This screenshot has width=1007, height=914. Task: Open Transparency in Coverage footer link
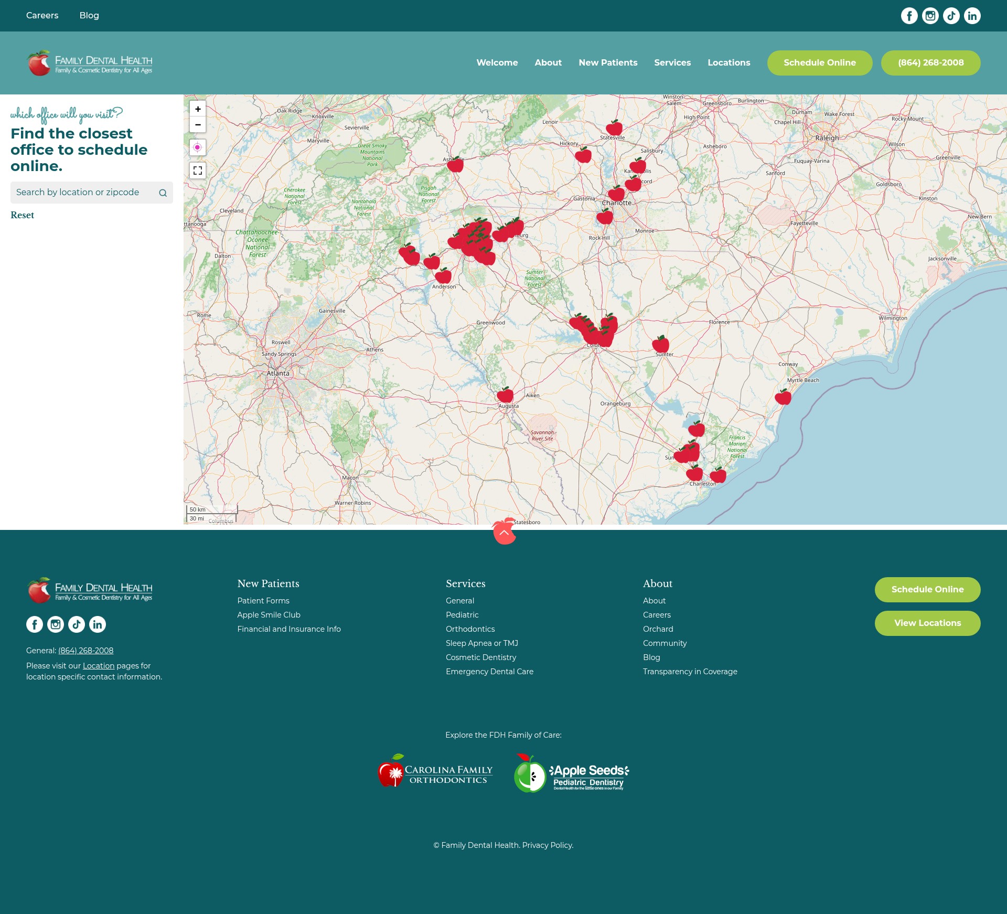690,672
